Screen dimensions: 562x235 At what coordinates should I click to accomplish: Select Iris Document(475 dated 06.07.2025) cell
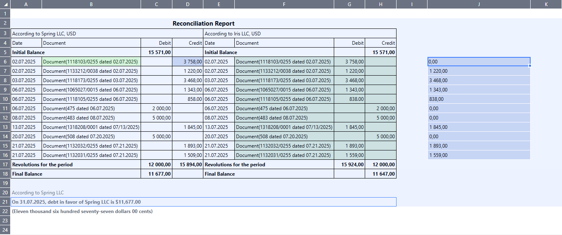click(284, 108)
